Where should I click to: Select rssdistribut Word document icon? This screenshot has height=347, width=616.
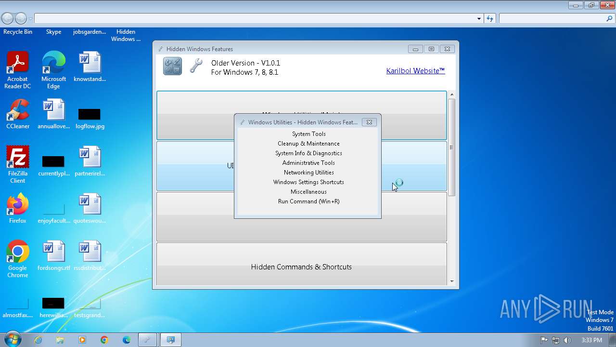tap(90, 256)
